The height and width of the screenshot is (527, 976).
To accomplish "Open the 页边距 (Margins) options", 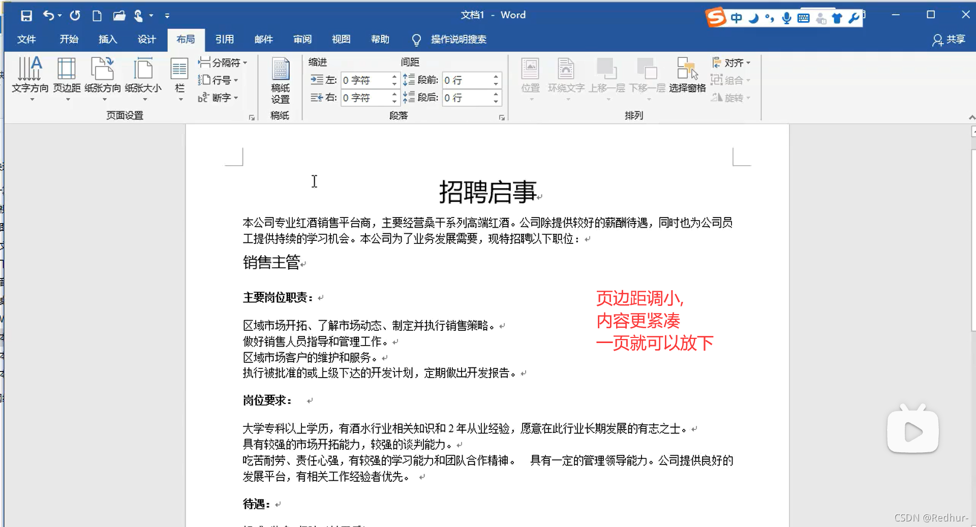I will [x=66, y=79].
